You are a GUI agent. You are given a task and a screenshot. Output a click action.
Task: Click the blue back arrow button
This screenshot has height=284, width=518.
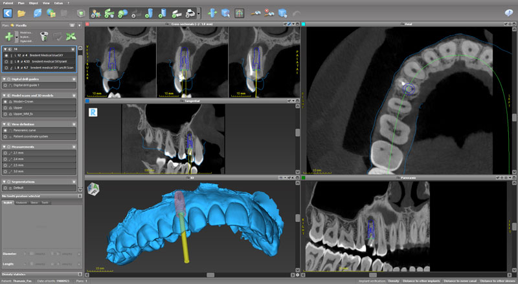[7, 12]
